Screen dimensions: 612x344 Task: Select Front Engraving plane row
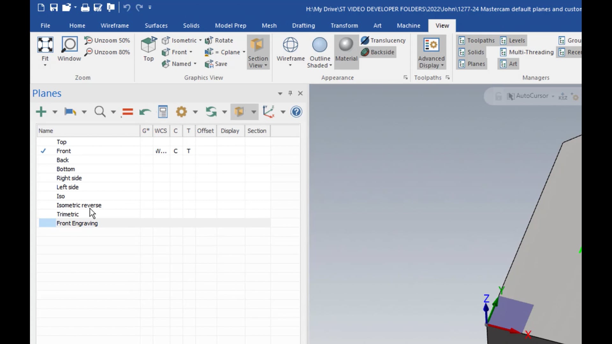click(76, 223)
